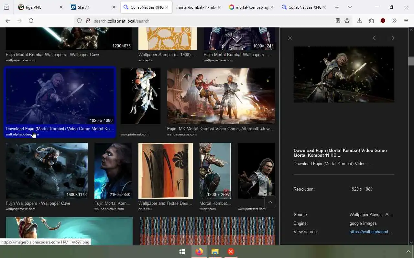The width and height of the screenshot is (414, 258).
Task: Click the Fujin portrait pinterest thumbnail at right
Action: pos(256,171)
